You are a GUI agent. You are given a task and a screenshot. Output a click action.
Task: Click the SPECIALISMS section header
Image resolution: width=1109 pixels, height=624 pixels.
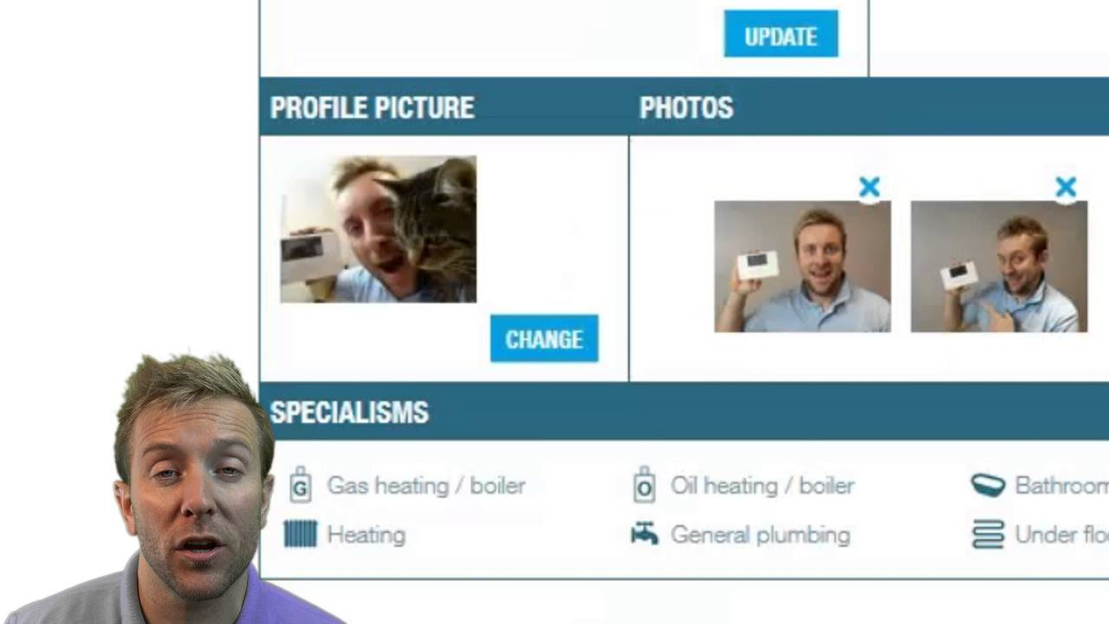click(x=349, y=413)
